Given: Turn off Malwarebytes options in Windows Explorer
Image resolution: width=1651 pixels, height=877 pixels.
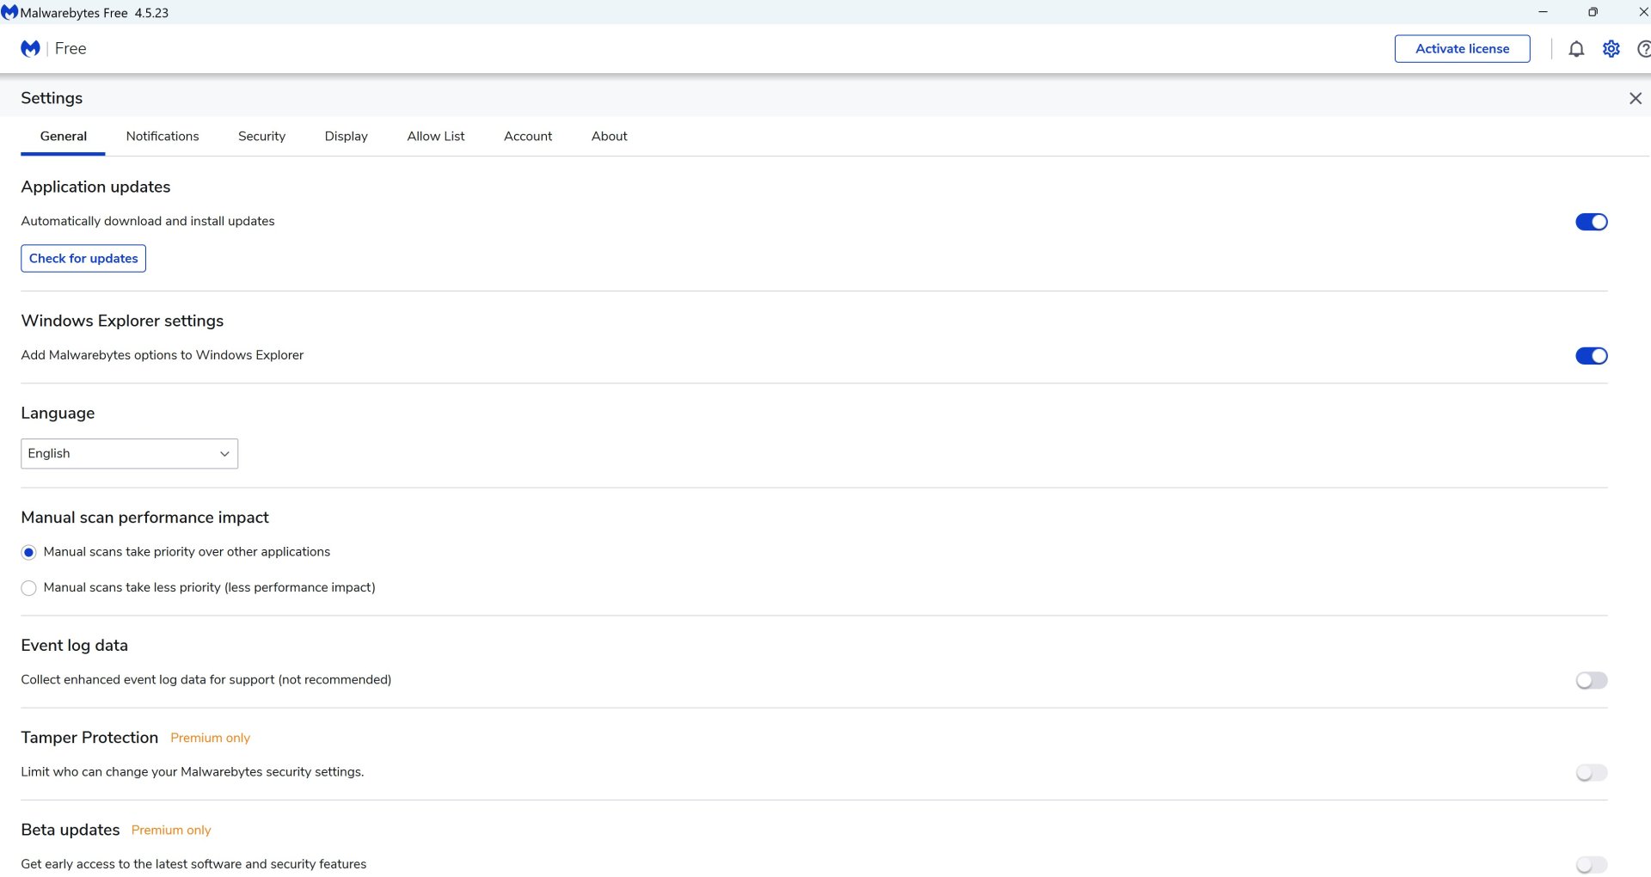Looking at the screenshot, I should tap(1591, 356).
